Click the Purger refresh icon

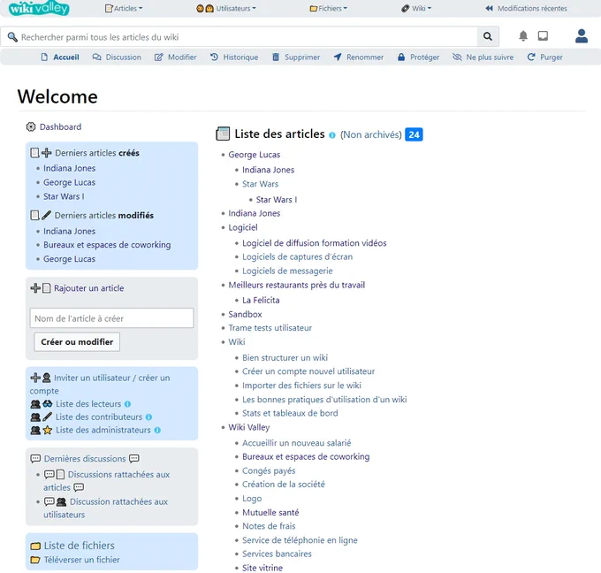531,57
